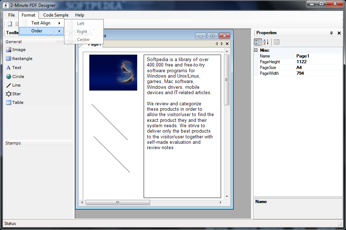Select the Rectangle tool in Toolbox

(19, 59)
